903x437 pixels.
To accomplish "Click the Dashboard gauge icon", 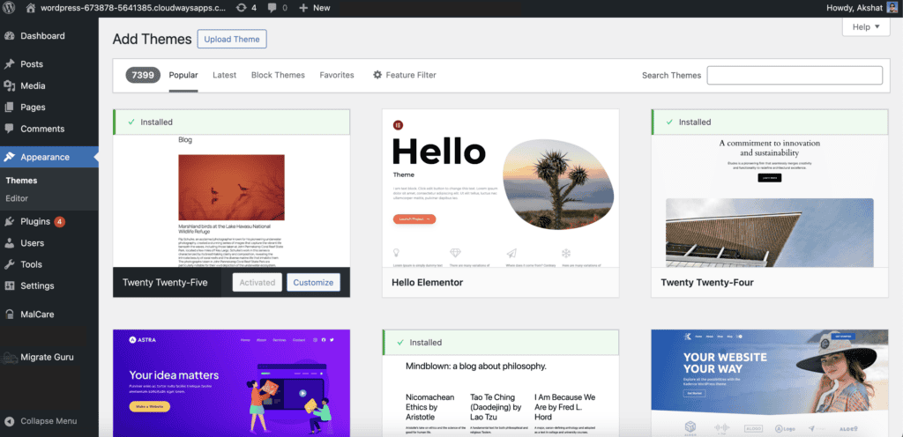I will point(9,35).
